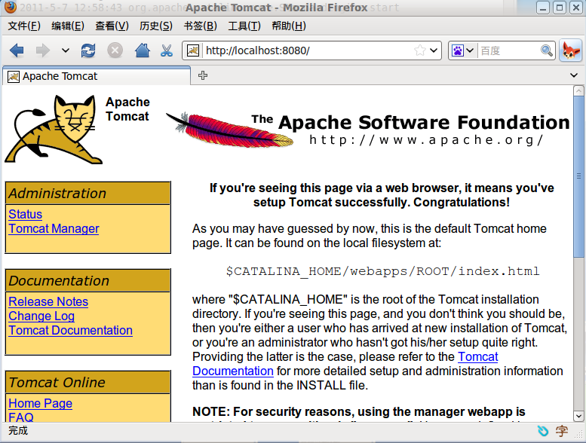Click the Firefox logo in the title bar
Image resolution: width=586 pixels, height=443 pixels.
click(x=10, y=7)
